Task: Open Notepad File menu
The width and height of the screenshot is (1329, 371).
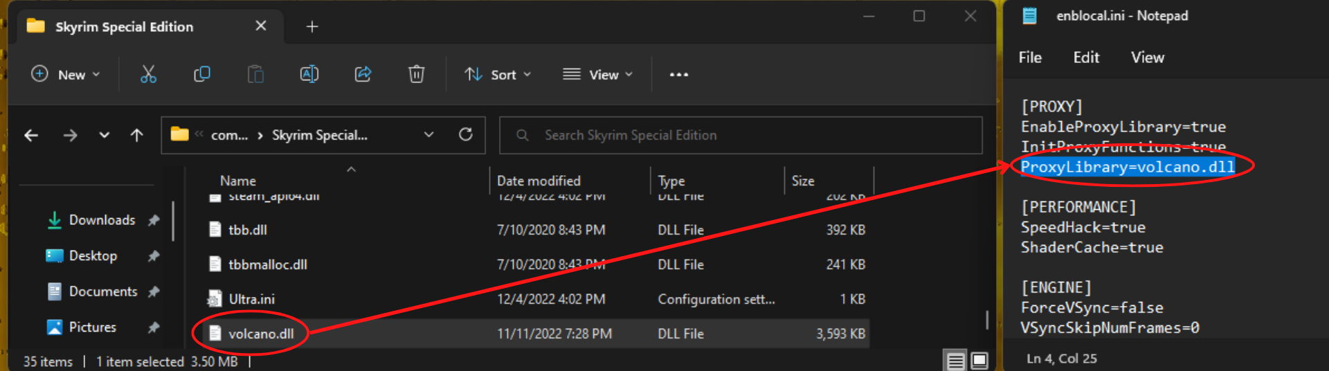Action: click(x=1030, y=57)
